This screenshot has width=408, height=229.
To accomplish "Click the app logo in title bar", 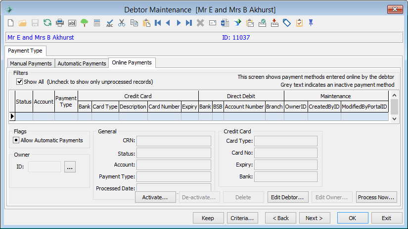I will (9, 9).
